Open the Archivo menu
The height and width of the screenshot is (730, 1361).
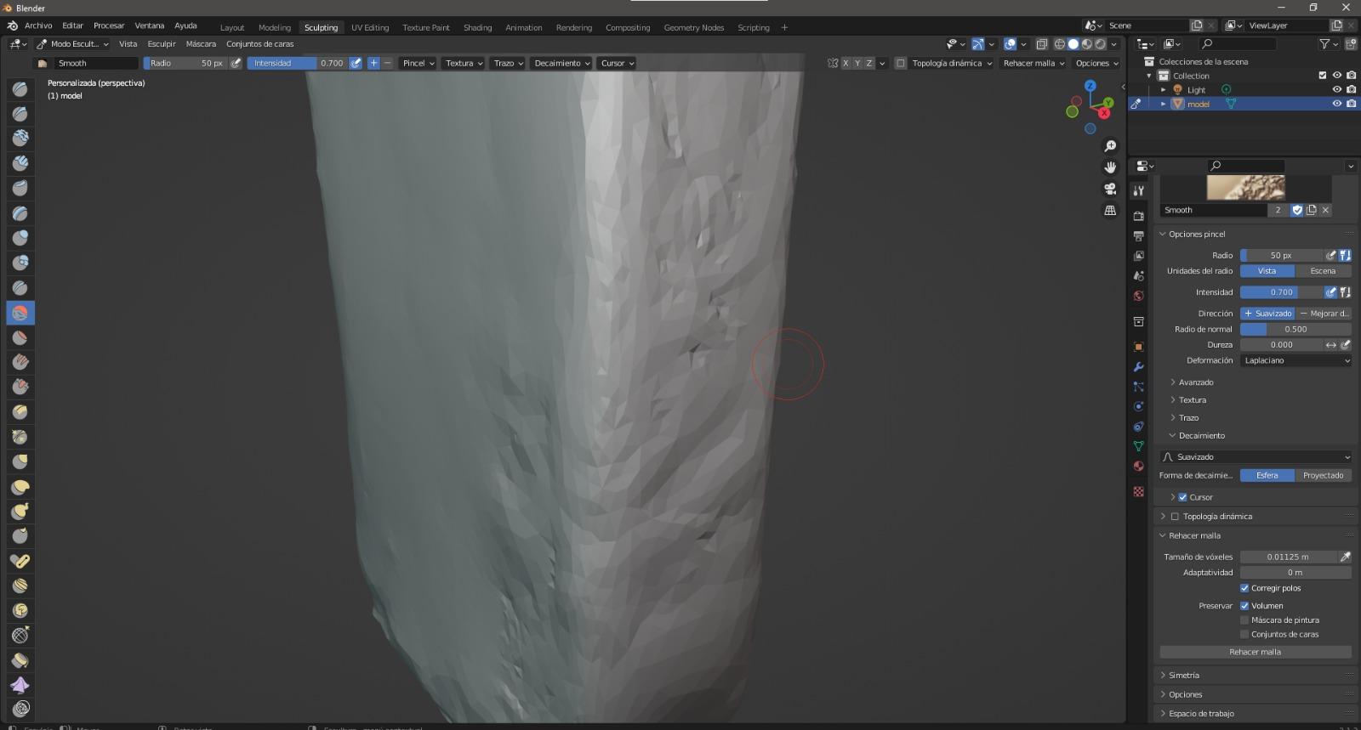(x=38, y=25)
